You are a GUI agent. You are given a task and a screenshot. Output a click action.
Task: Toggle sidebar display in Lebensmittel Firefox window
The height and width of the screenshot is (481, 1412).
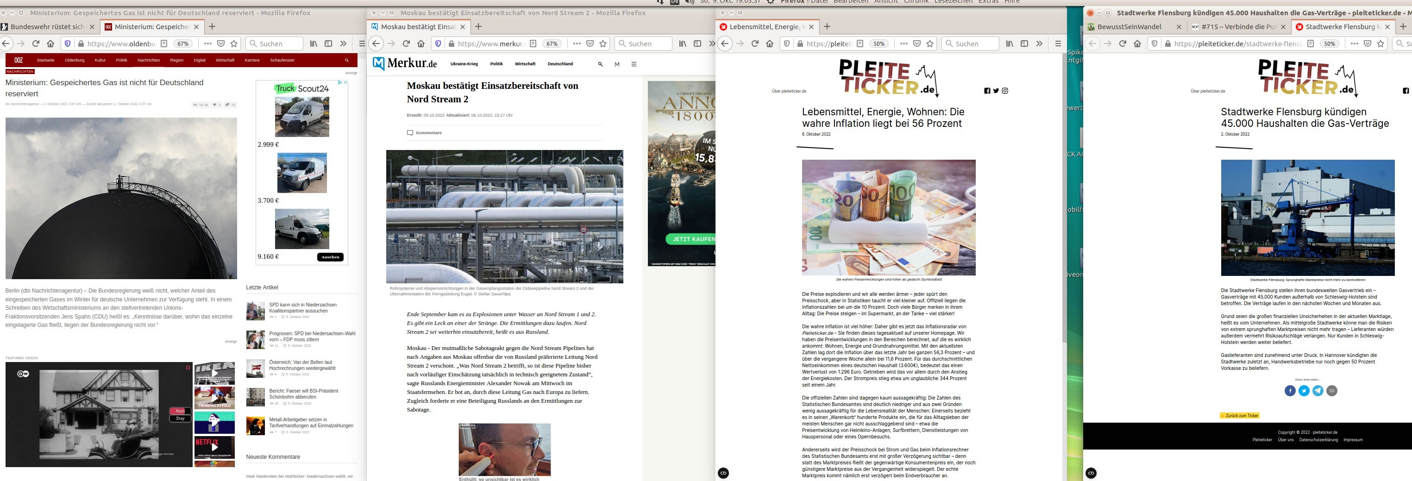[x=1024, y=44]
